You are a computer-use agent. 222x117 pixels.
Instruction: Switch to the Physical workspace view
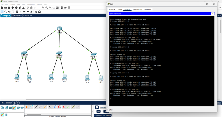pos(17,15)
